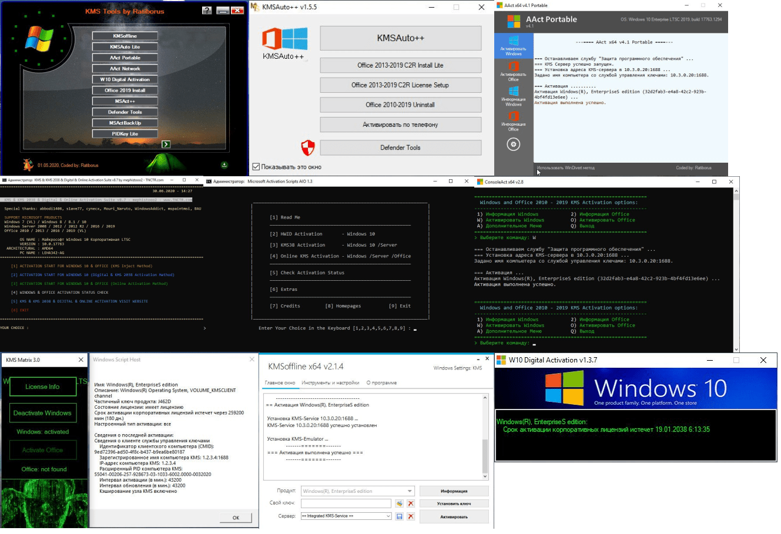
Task: Click Информация button in KMSoffline
Action: [454, 491]
